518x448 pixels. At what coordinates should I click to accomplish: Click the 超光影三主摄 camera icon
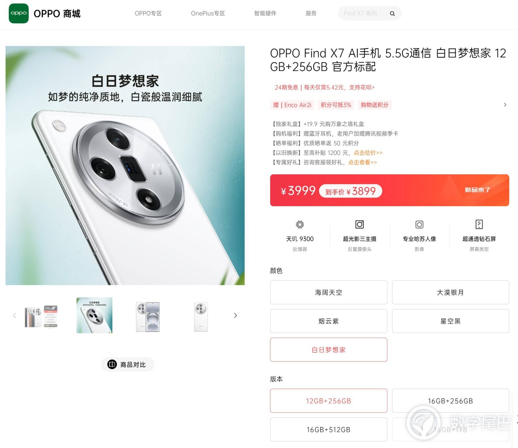359,224
